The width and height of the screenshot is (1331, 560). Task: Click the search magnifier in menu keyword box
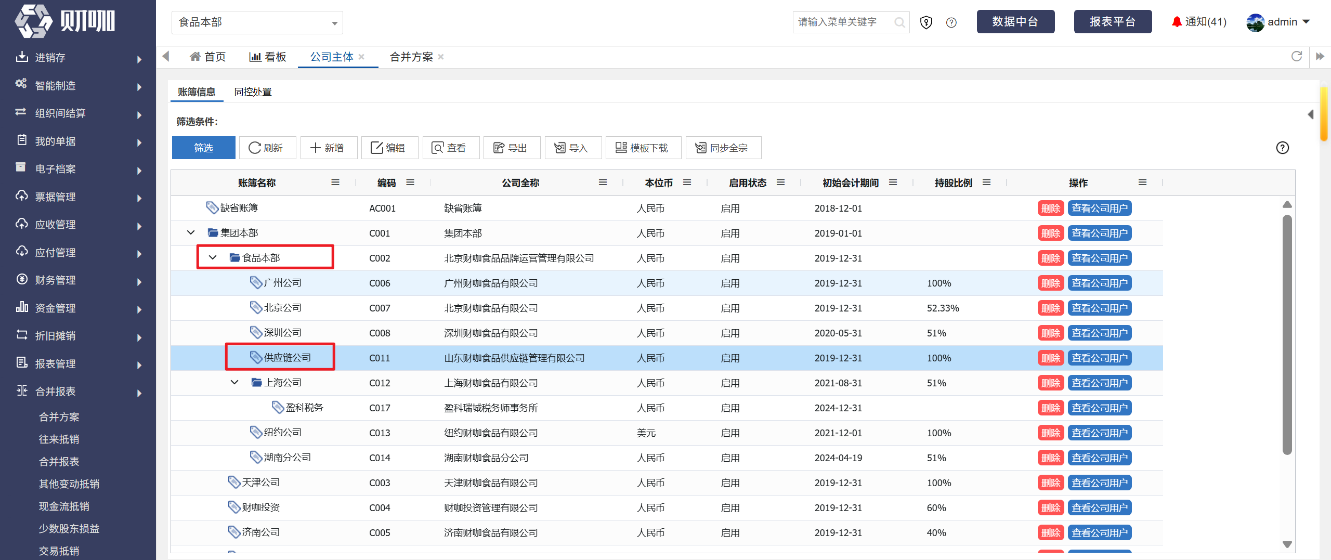pyautogui.click(x=899, y=22)
